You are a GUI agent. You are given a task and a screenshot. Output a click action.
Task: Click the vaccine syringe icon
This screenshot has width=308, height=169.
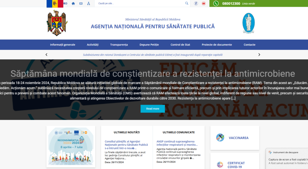point(220,138)
